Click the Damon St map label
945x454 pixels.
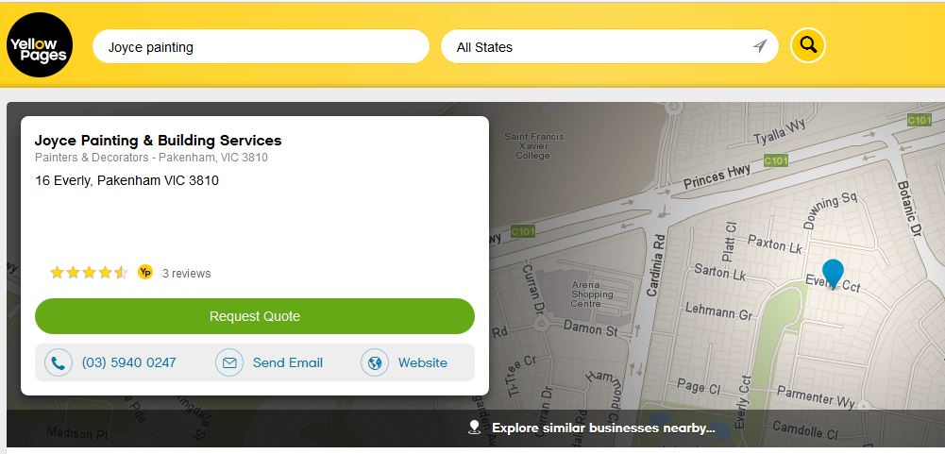pyautogui.click(x=591, y=328)
